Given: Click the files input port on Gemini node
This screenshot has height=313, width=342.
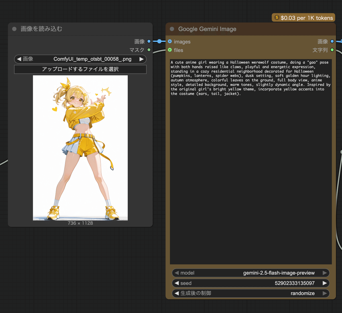Looking at the screenshot, I should point(170,50).
